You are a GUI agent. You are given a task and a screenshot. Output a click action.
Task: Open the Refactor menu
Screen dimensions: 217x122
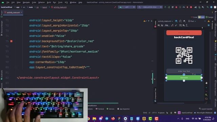[x=41, y=2]
